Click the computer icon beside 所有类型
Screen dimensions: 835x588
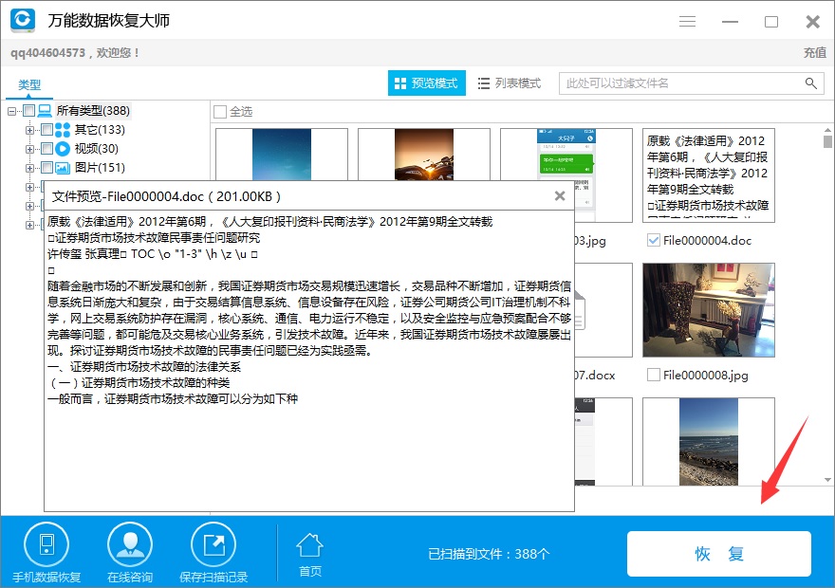(x=45, y=111)
